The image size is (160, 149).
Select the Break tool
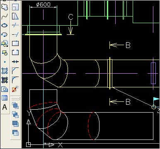15,53
